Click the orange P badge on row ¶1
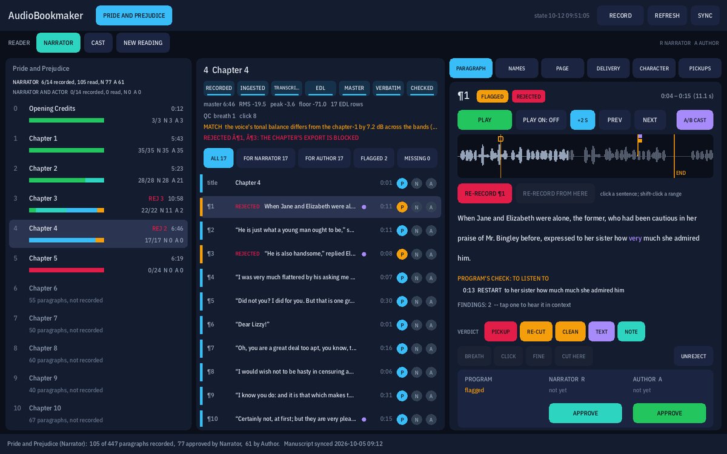The height and width of the screenshot is (454, 727). pyautogui.click(x=402, y=207)
